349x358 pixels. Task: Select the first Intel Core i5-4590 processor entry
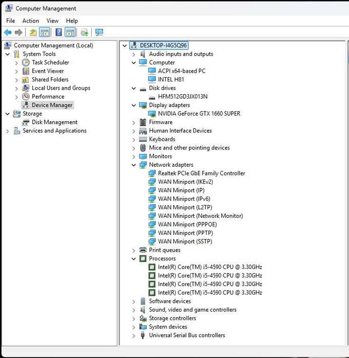210,267
